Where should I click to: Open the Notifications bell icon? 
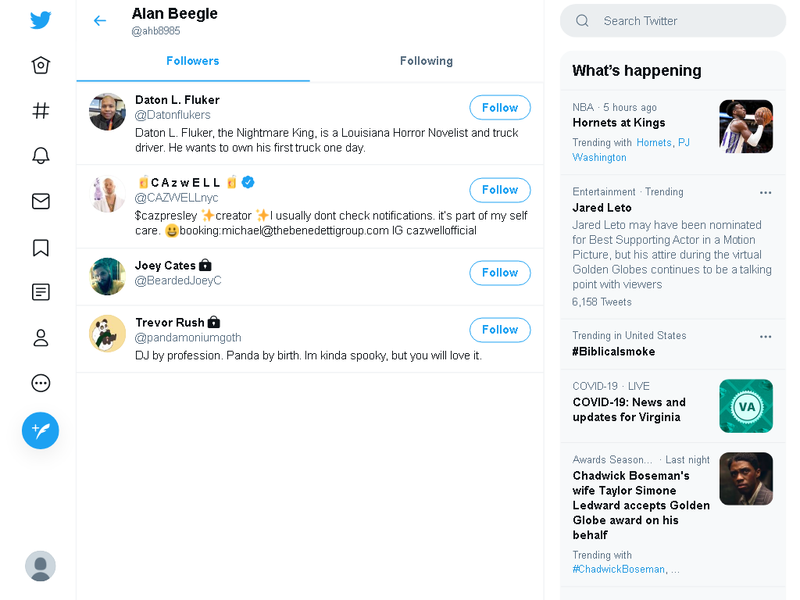pos(41,155)
